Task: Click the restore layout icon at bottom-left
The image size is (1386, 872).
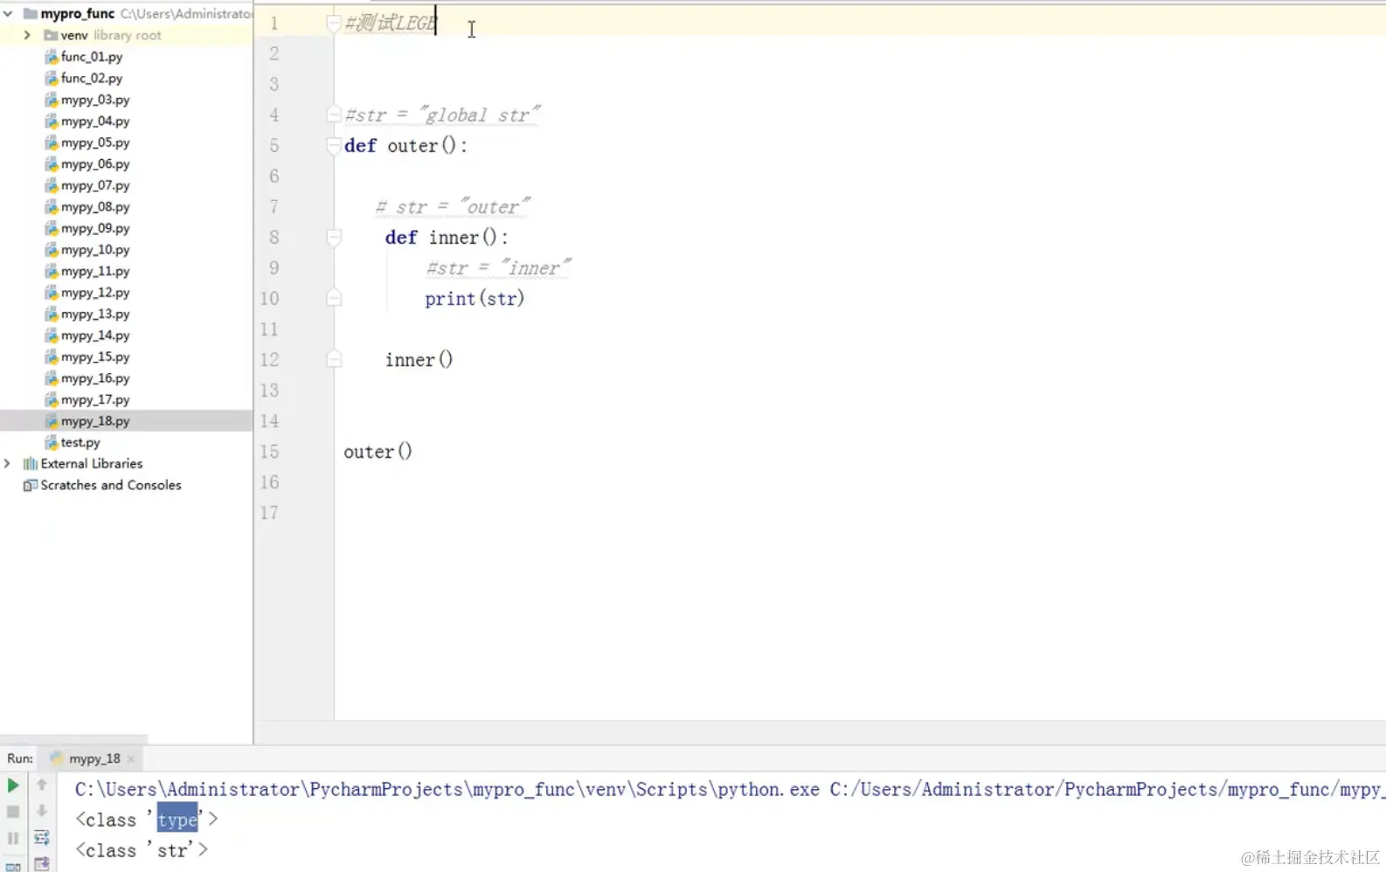Action: [13, 866]
